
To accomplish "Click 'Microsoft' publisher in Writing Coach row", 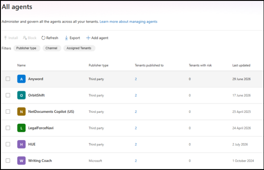I will [95, 161].
